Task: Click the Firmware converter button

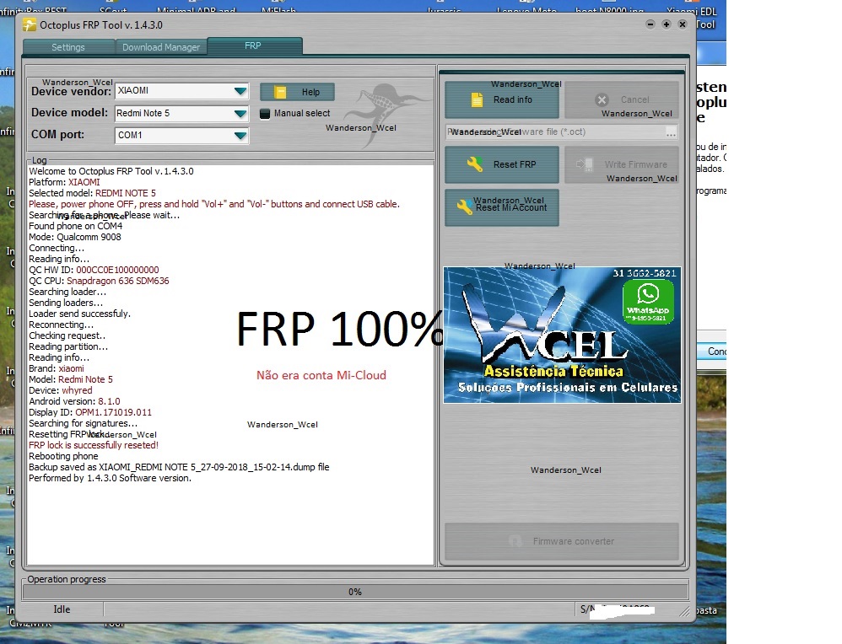Action: tap(562, 541)
